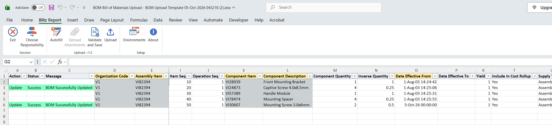Switch to the Data tab
552x125 pixels.
158,20
